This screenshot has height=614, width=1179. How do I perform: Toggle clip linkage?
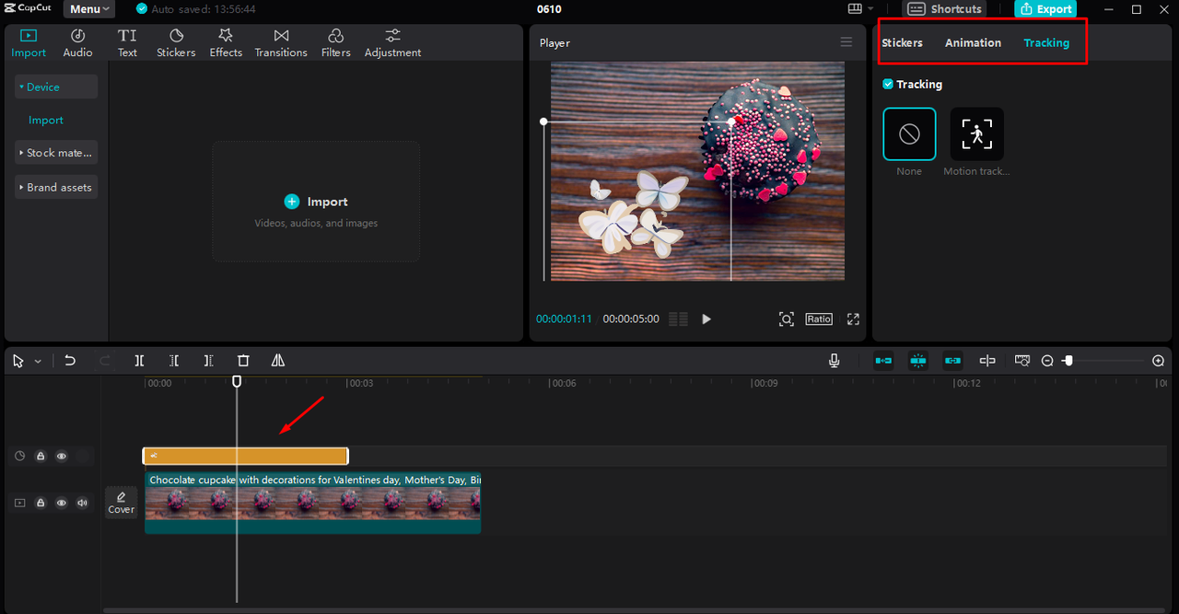point(953,361)
